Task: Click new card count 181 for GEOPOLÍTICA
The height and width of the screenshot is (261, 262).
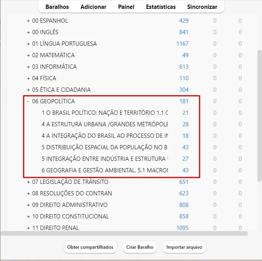Action: click(184, 101)
